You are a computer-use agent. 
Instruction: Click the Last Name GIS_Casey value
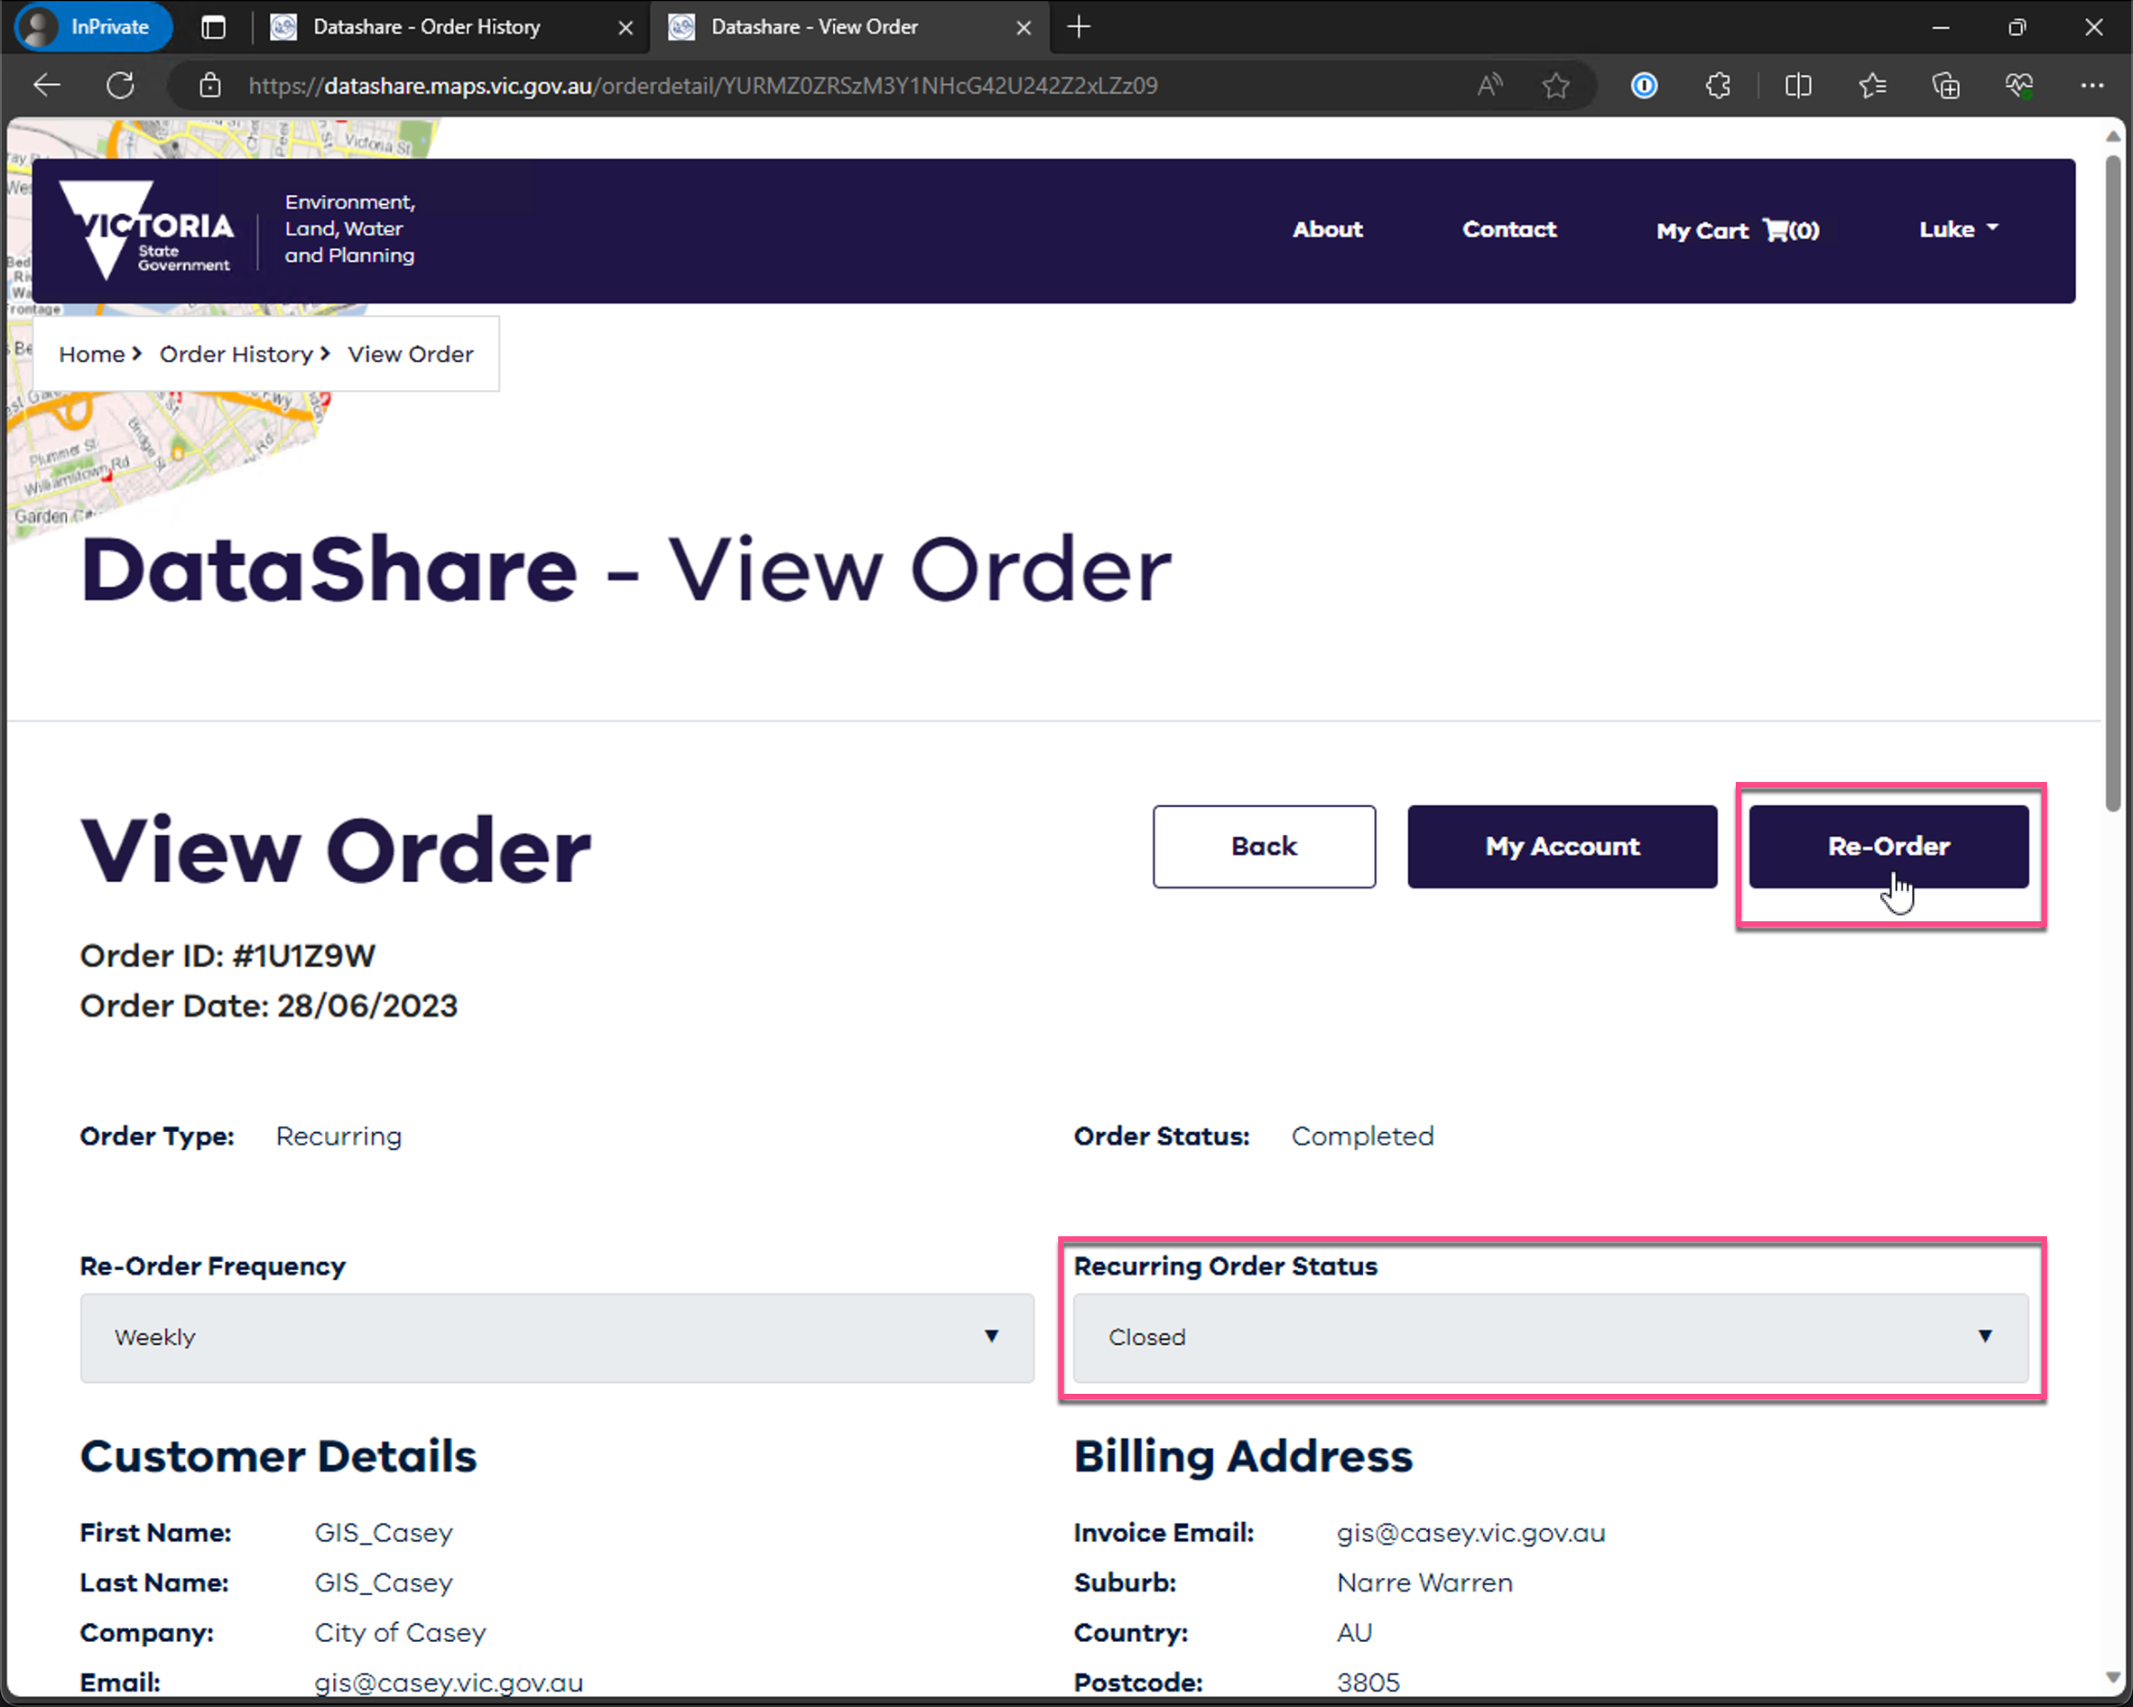click(383, 1583)
